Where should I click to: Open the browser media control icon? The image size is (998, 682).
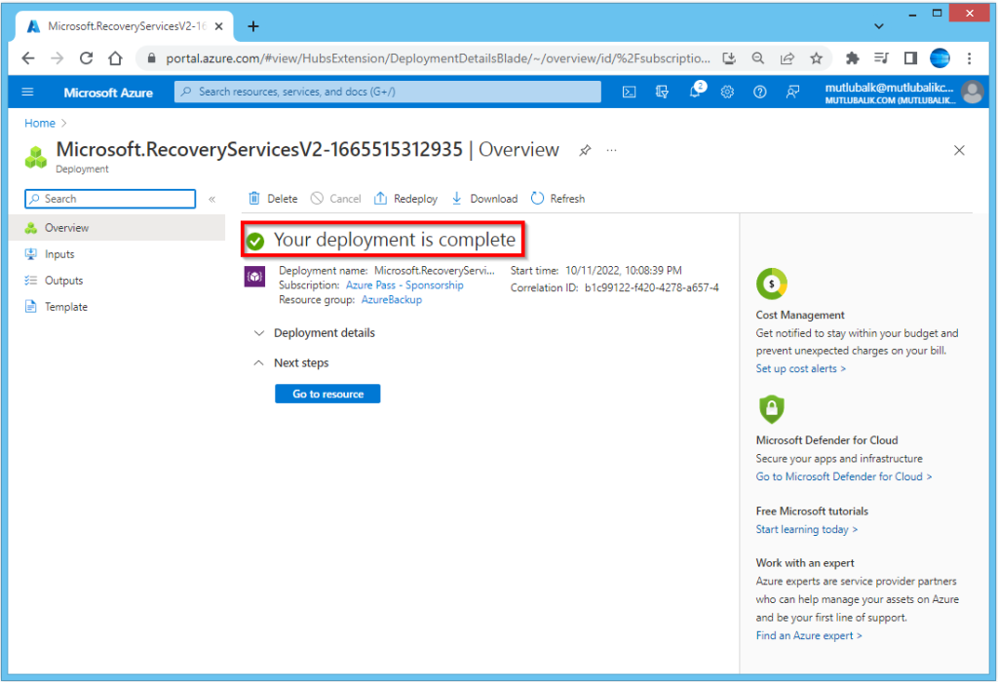pyautogui.click(x=881, y=58)
